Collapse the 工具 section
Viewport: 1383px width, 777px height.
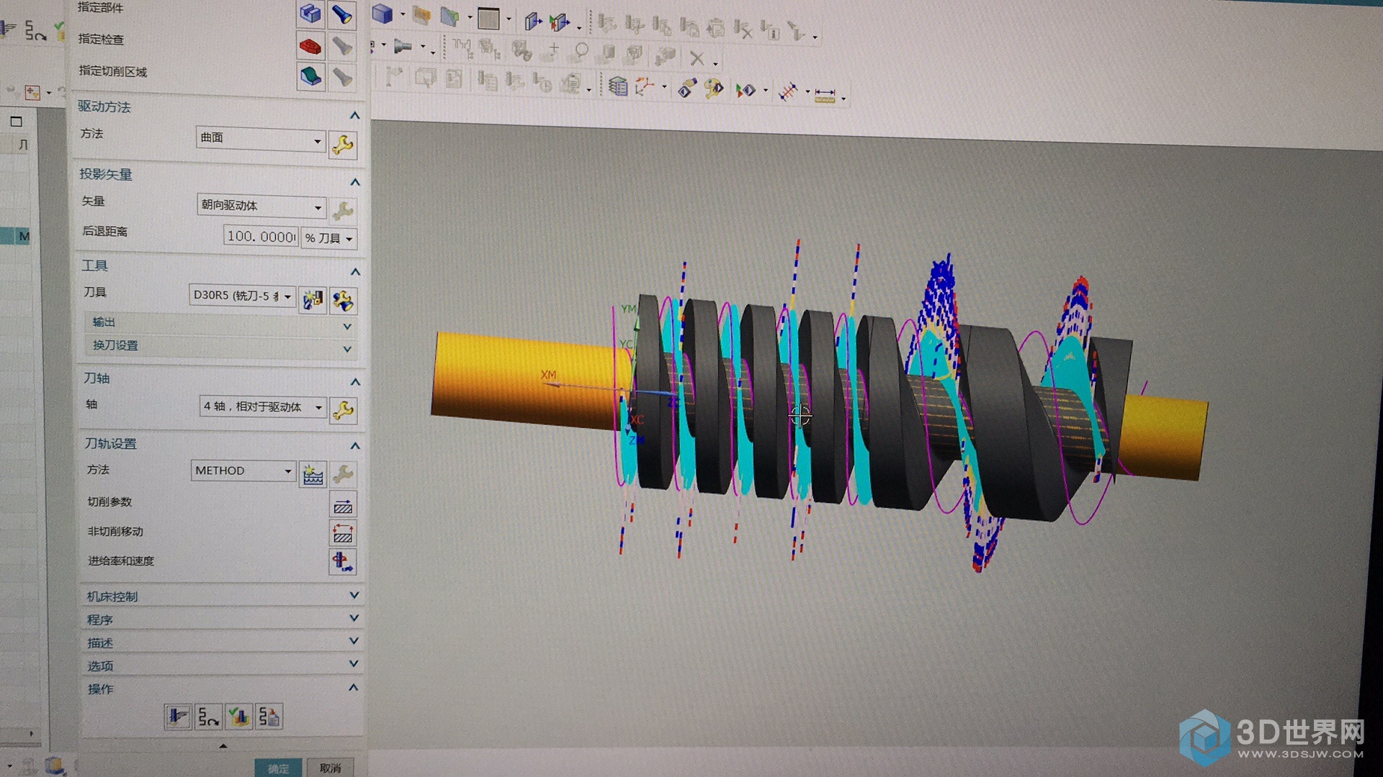(355, 271)
